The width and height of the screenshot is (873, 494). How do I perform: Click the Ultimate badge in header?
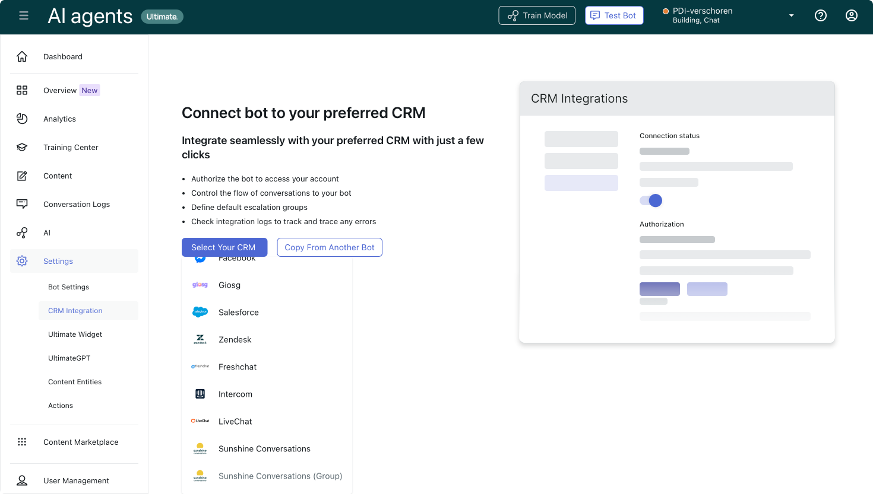click(x=162, y=17)
